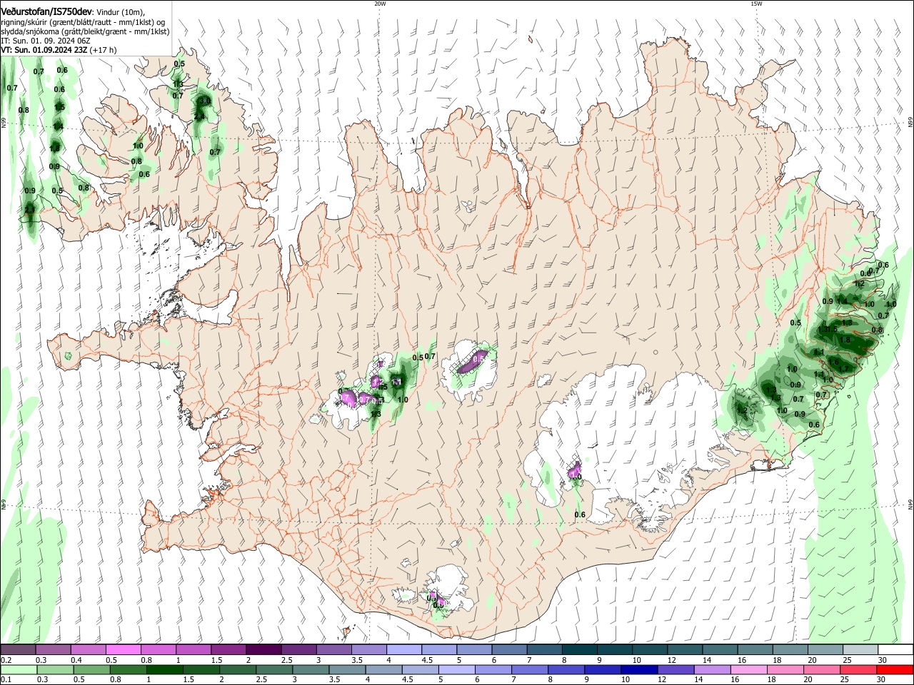Select the top-row 0.8 magenta swatch
914x685 pixels.
[158, 649]
